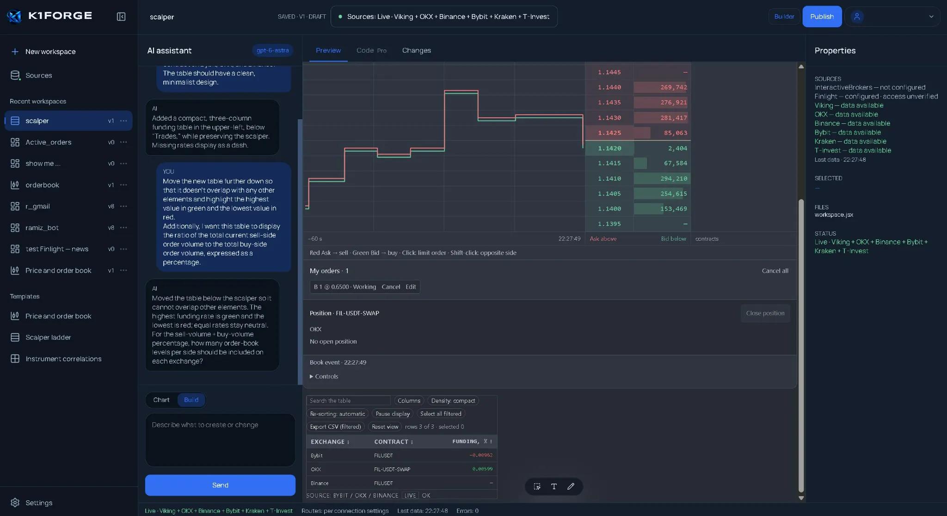Click the Send button
The width and height of the screenshot is (947, 516).
(220, 485)
